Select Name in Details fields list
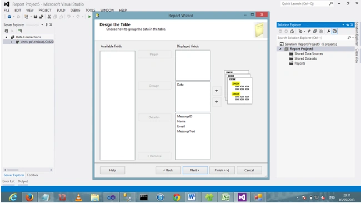 [181, 121]
